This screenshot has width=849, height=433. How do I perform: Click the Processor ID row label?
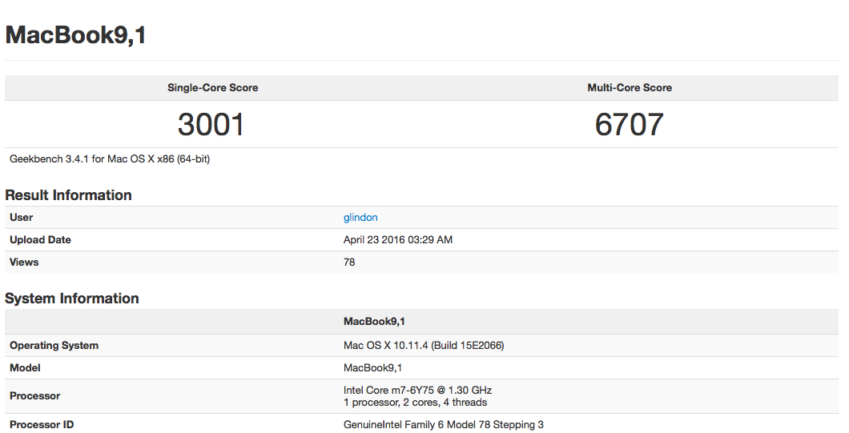pos(42,425)
